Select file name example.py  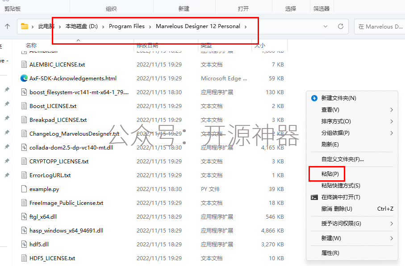pyautogui.click(x=44, y=189)
